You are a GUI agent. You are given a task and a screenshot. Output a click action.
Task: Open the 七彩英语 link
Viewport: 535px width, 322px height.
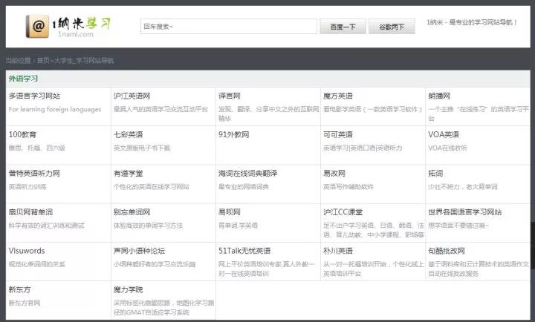(x=129, y=134)
